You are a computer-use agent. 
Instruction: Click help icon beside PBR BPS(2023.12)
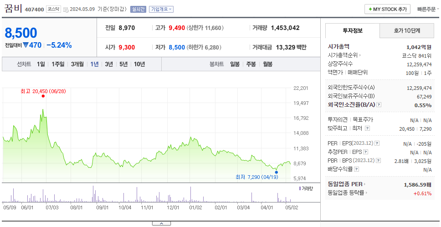[x=379, y=161]
